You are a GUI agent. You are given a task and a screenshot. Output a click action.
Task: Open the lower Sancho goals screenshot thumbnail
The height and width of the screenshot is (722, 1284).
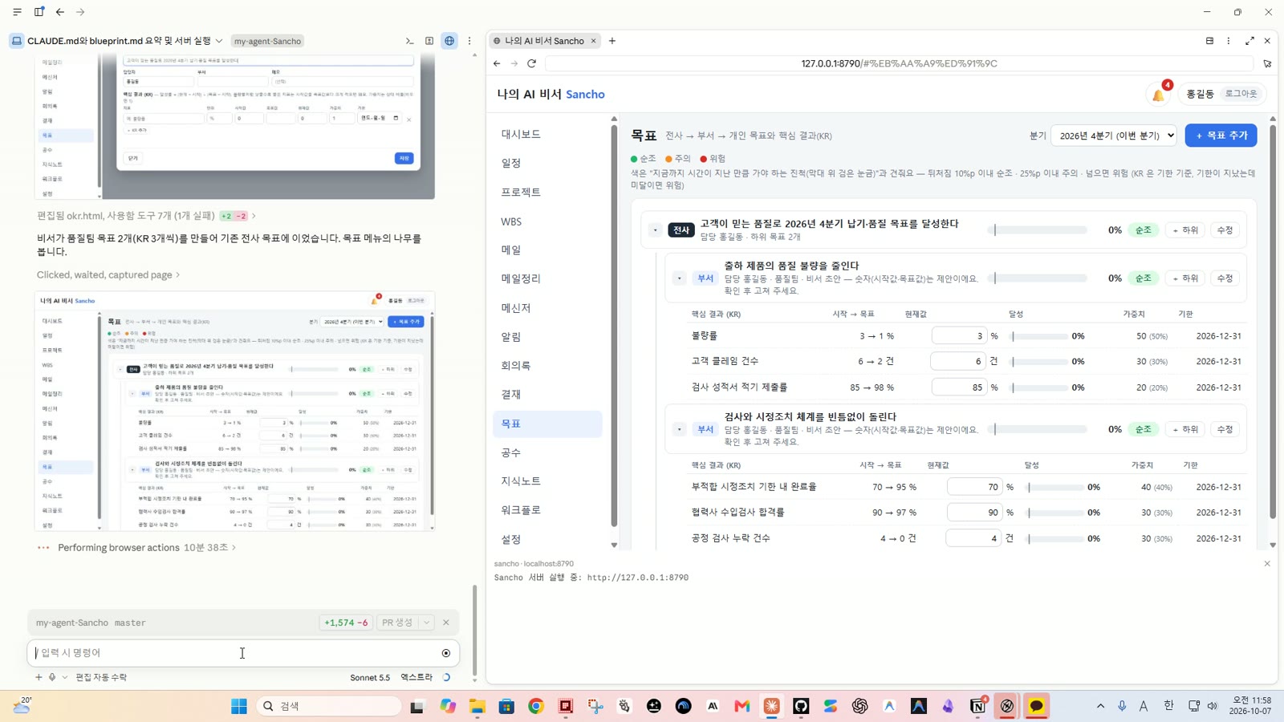235,411
